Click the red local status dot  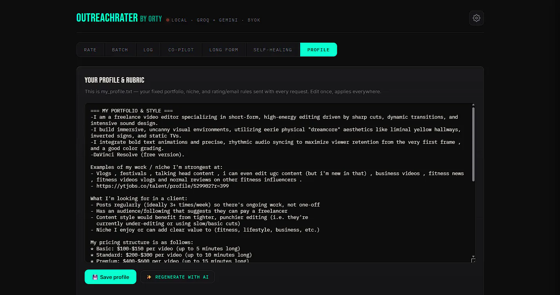tap(168, 20)
